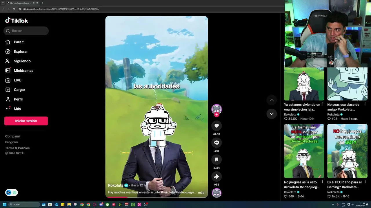This screenshot has width=371, height=208.
Task: Like the video with the heart icon
Action: (x=217, y=126)
